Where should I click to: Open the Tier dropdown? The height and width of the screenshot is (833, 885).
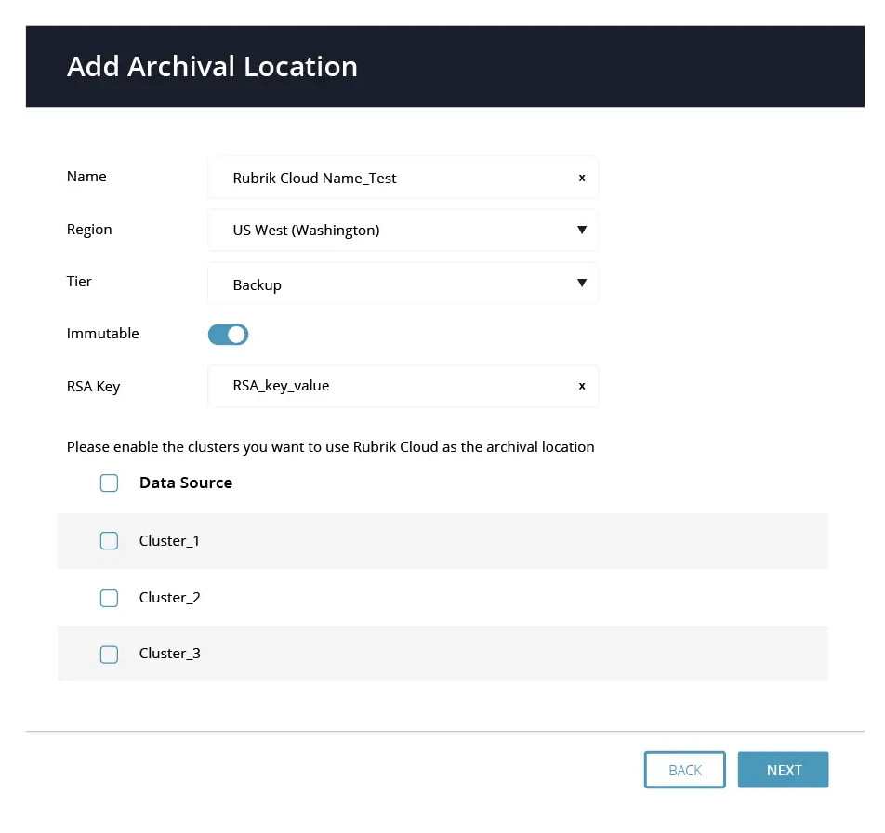403,284
